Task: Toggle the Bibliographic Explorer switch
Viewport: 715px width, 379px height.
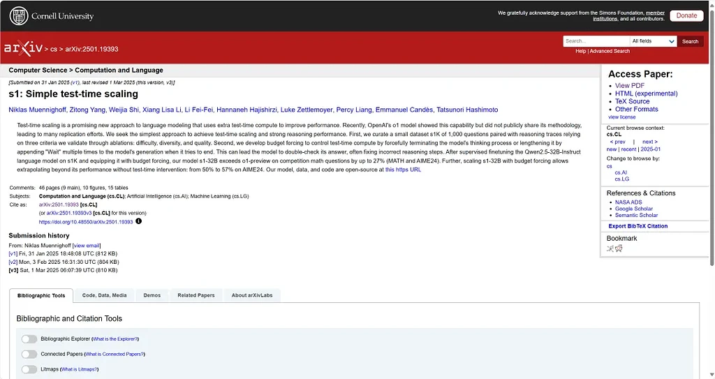Action: click(29, 339)
